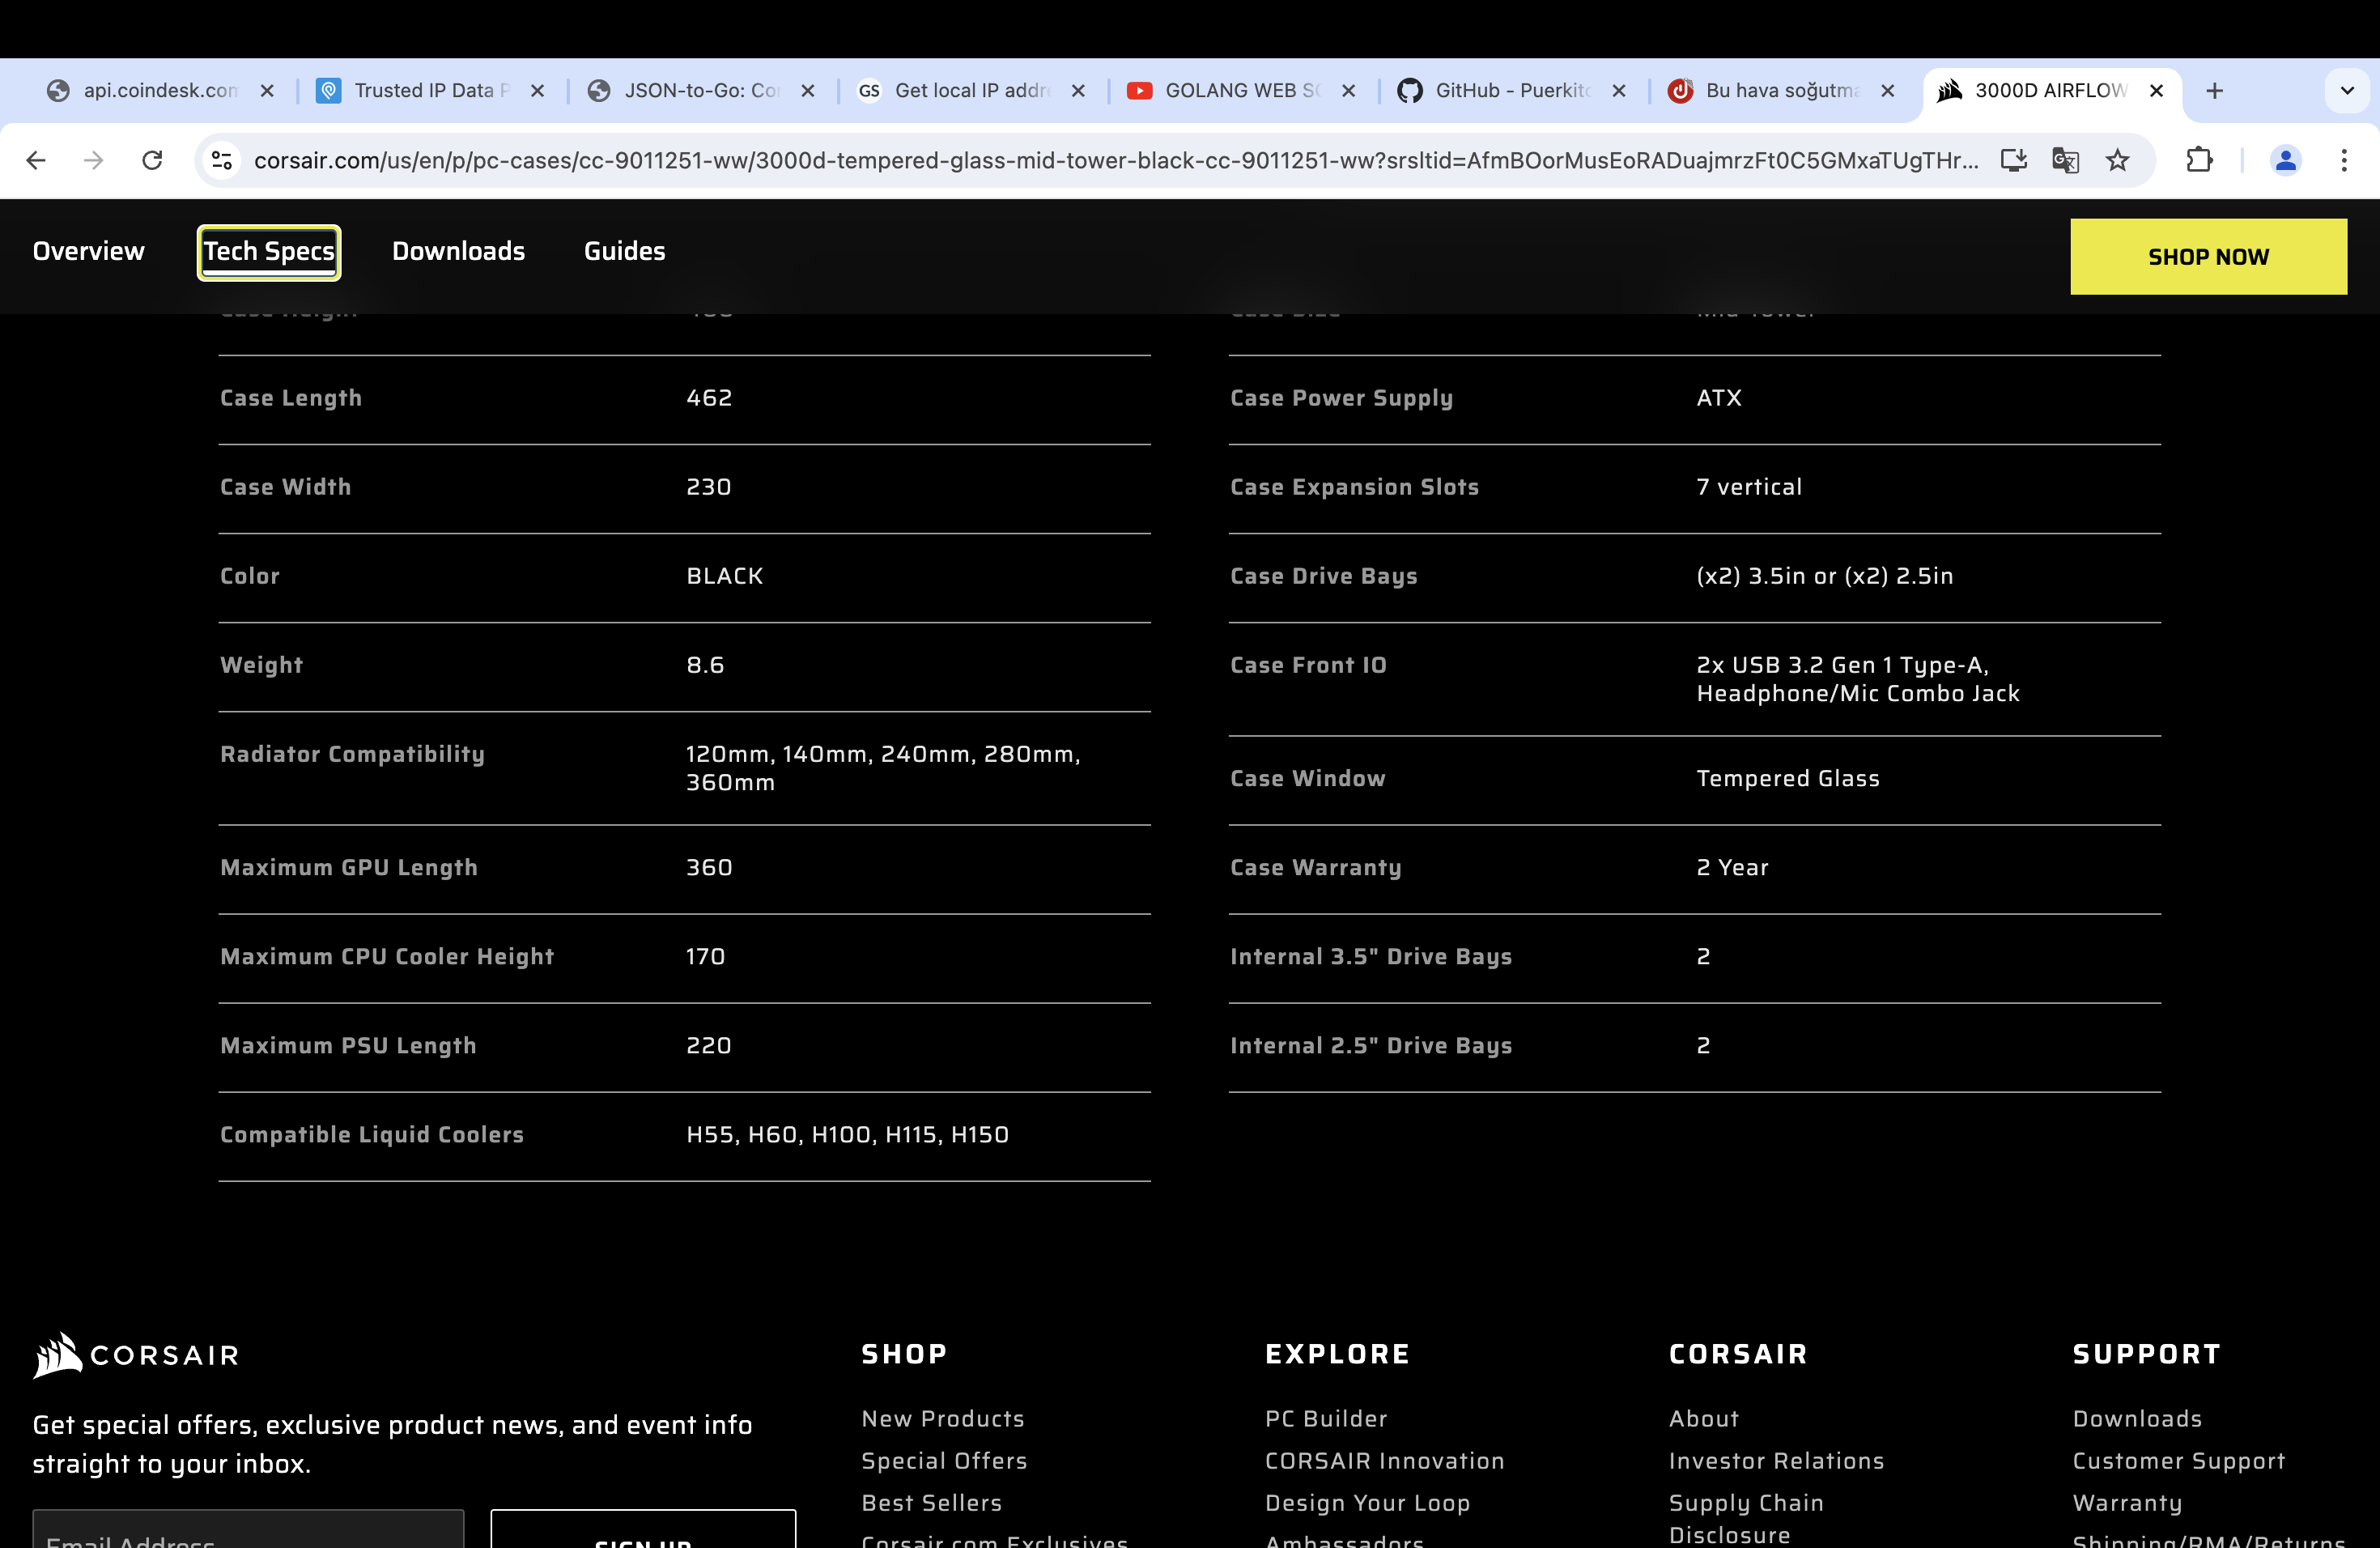Image resolution: width=2380 pixels, height=1548 pixels.
Task: Open the browser extensions puzzle icon
Action: tap(2199, 160)
